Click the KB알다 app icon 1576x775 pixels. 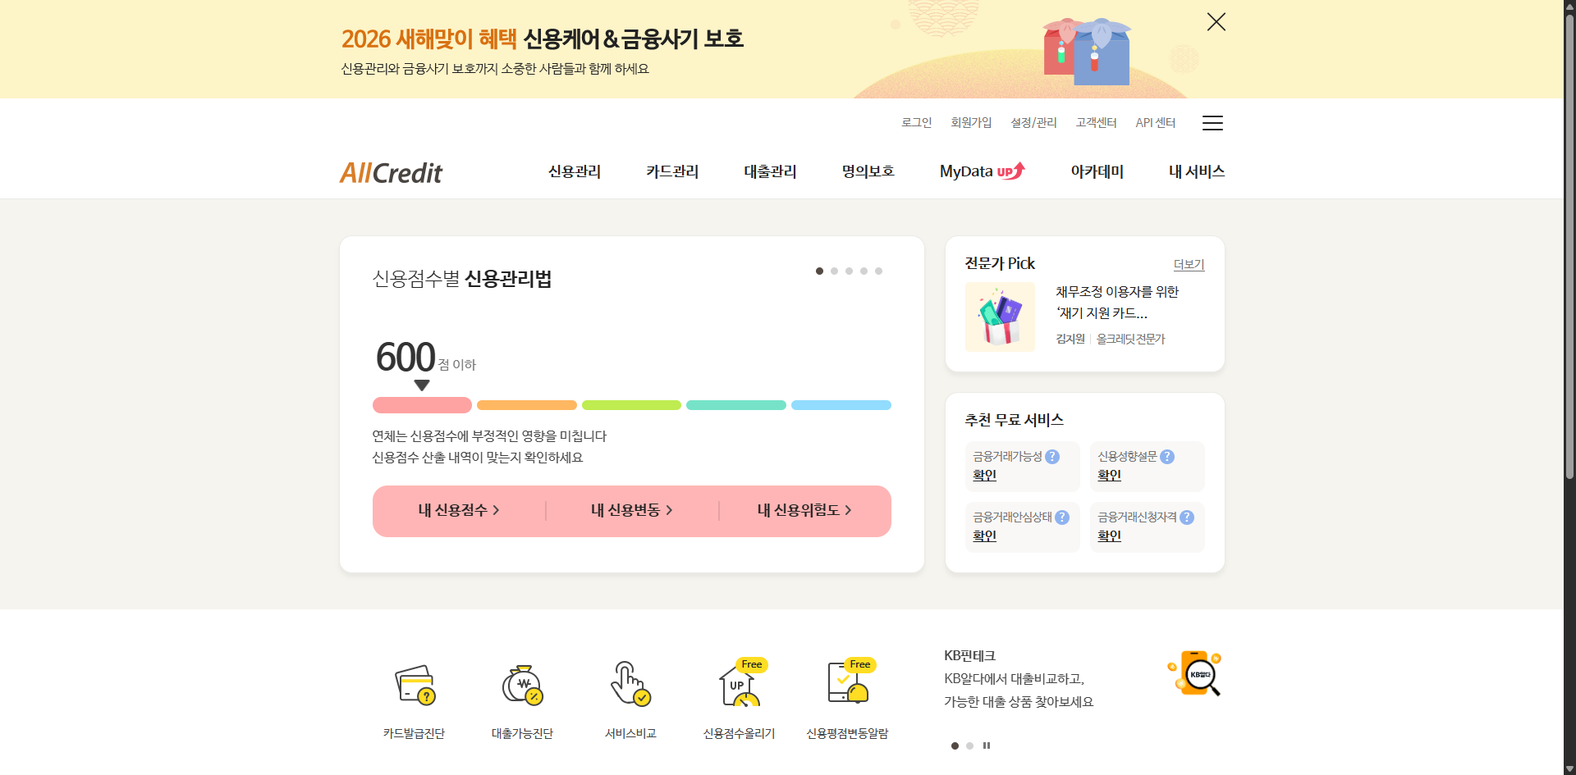(1194, 672)
